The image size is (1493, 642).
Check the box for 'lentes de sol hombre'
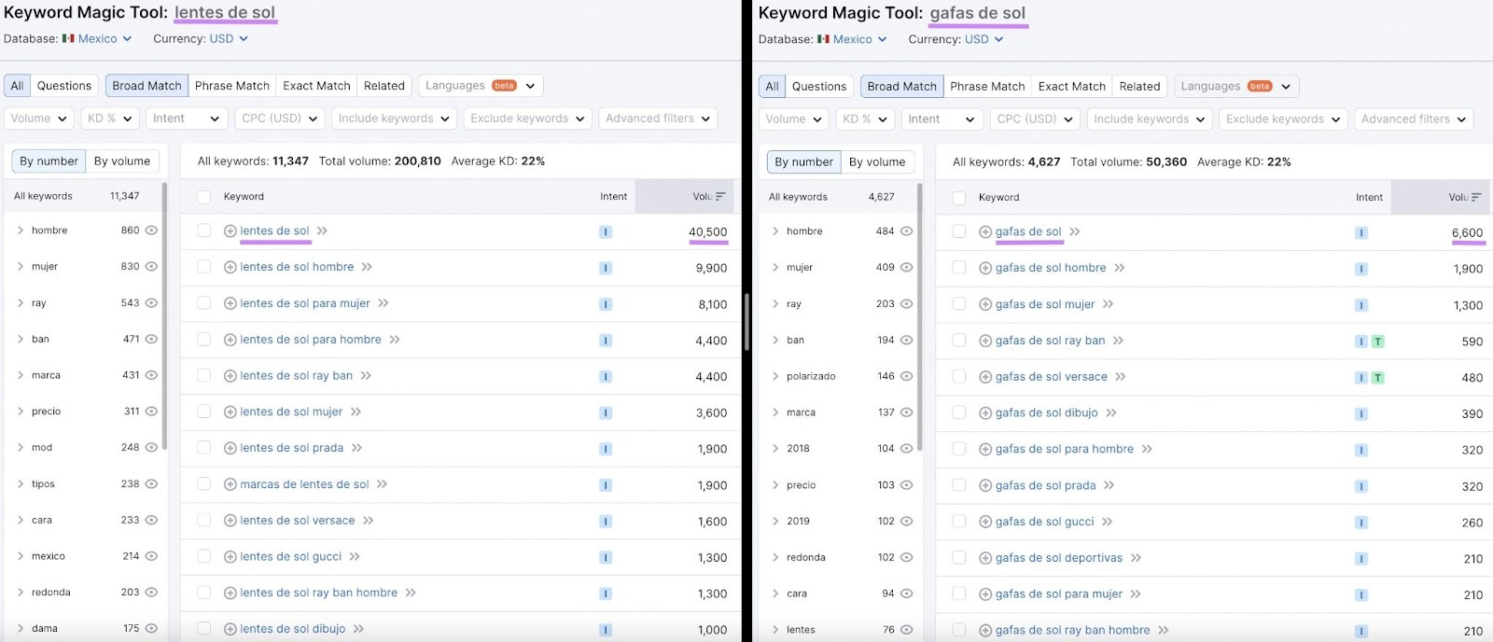204,267
